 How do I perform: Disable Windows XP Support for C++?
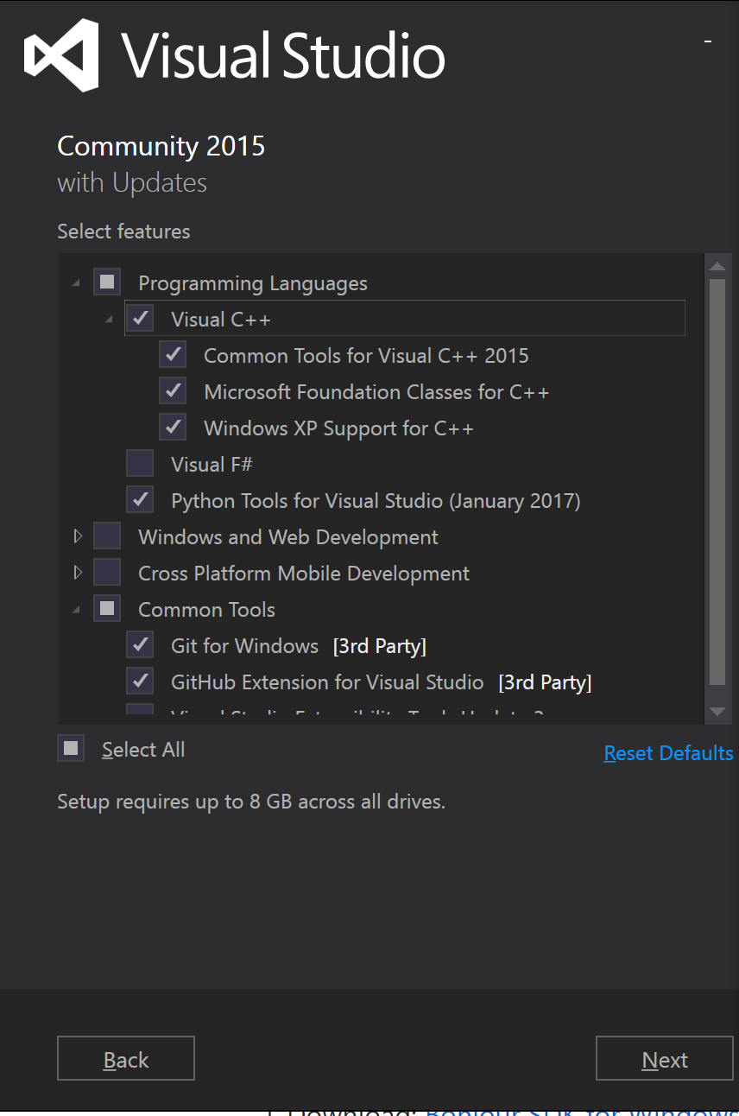point(173,428)
